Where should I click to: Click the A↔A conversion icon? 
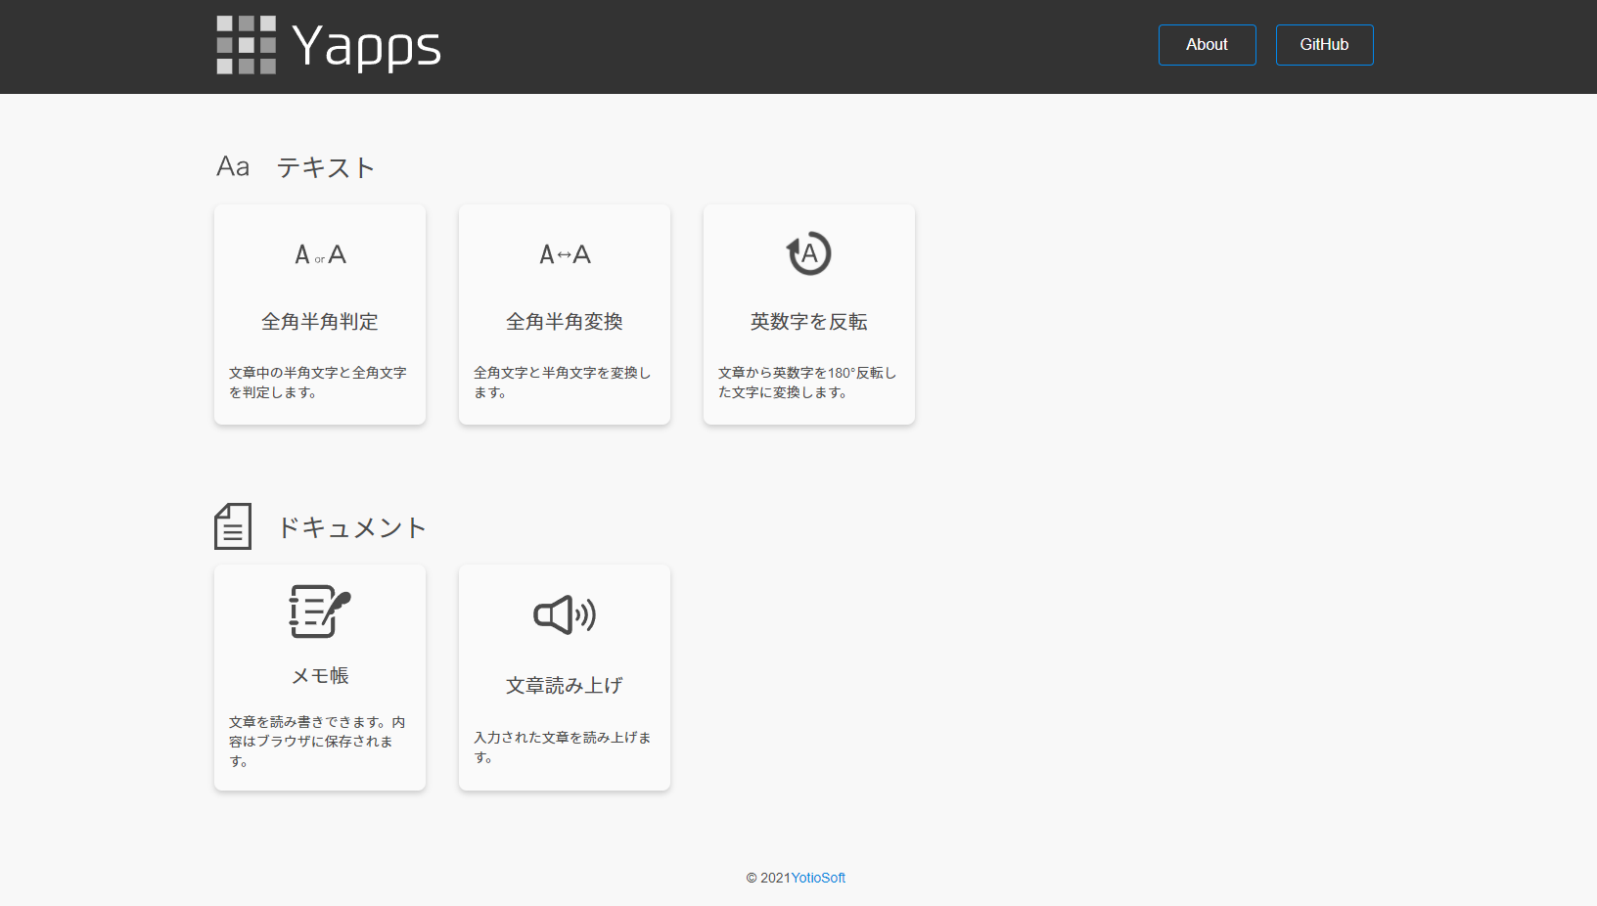[x=565, y=254]
